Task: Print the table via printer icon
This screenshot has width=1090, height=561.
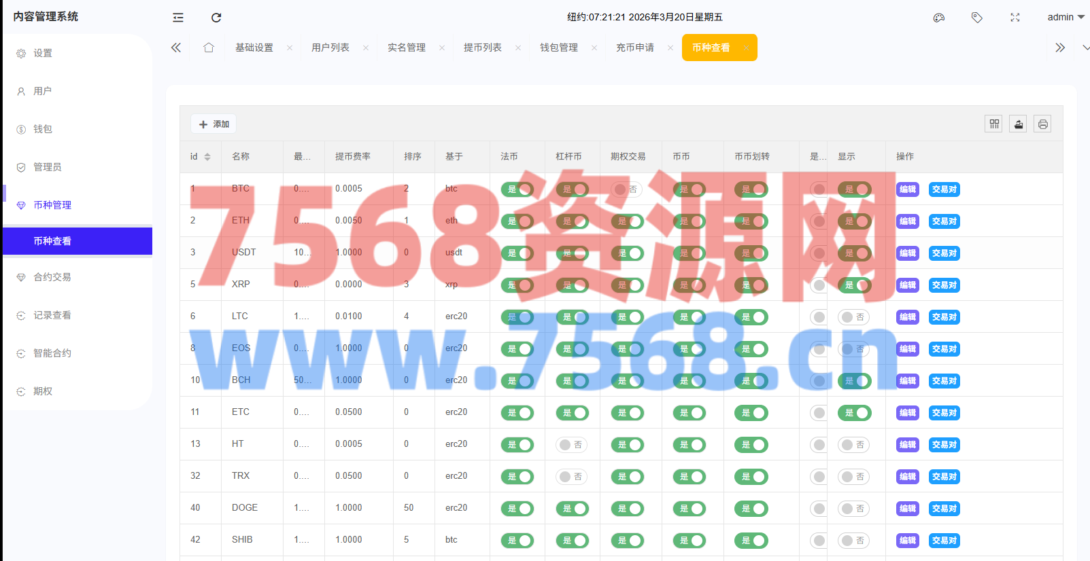Action: coord(1042,124)
